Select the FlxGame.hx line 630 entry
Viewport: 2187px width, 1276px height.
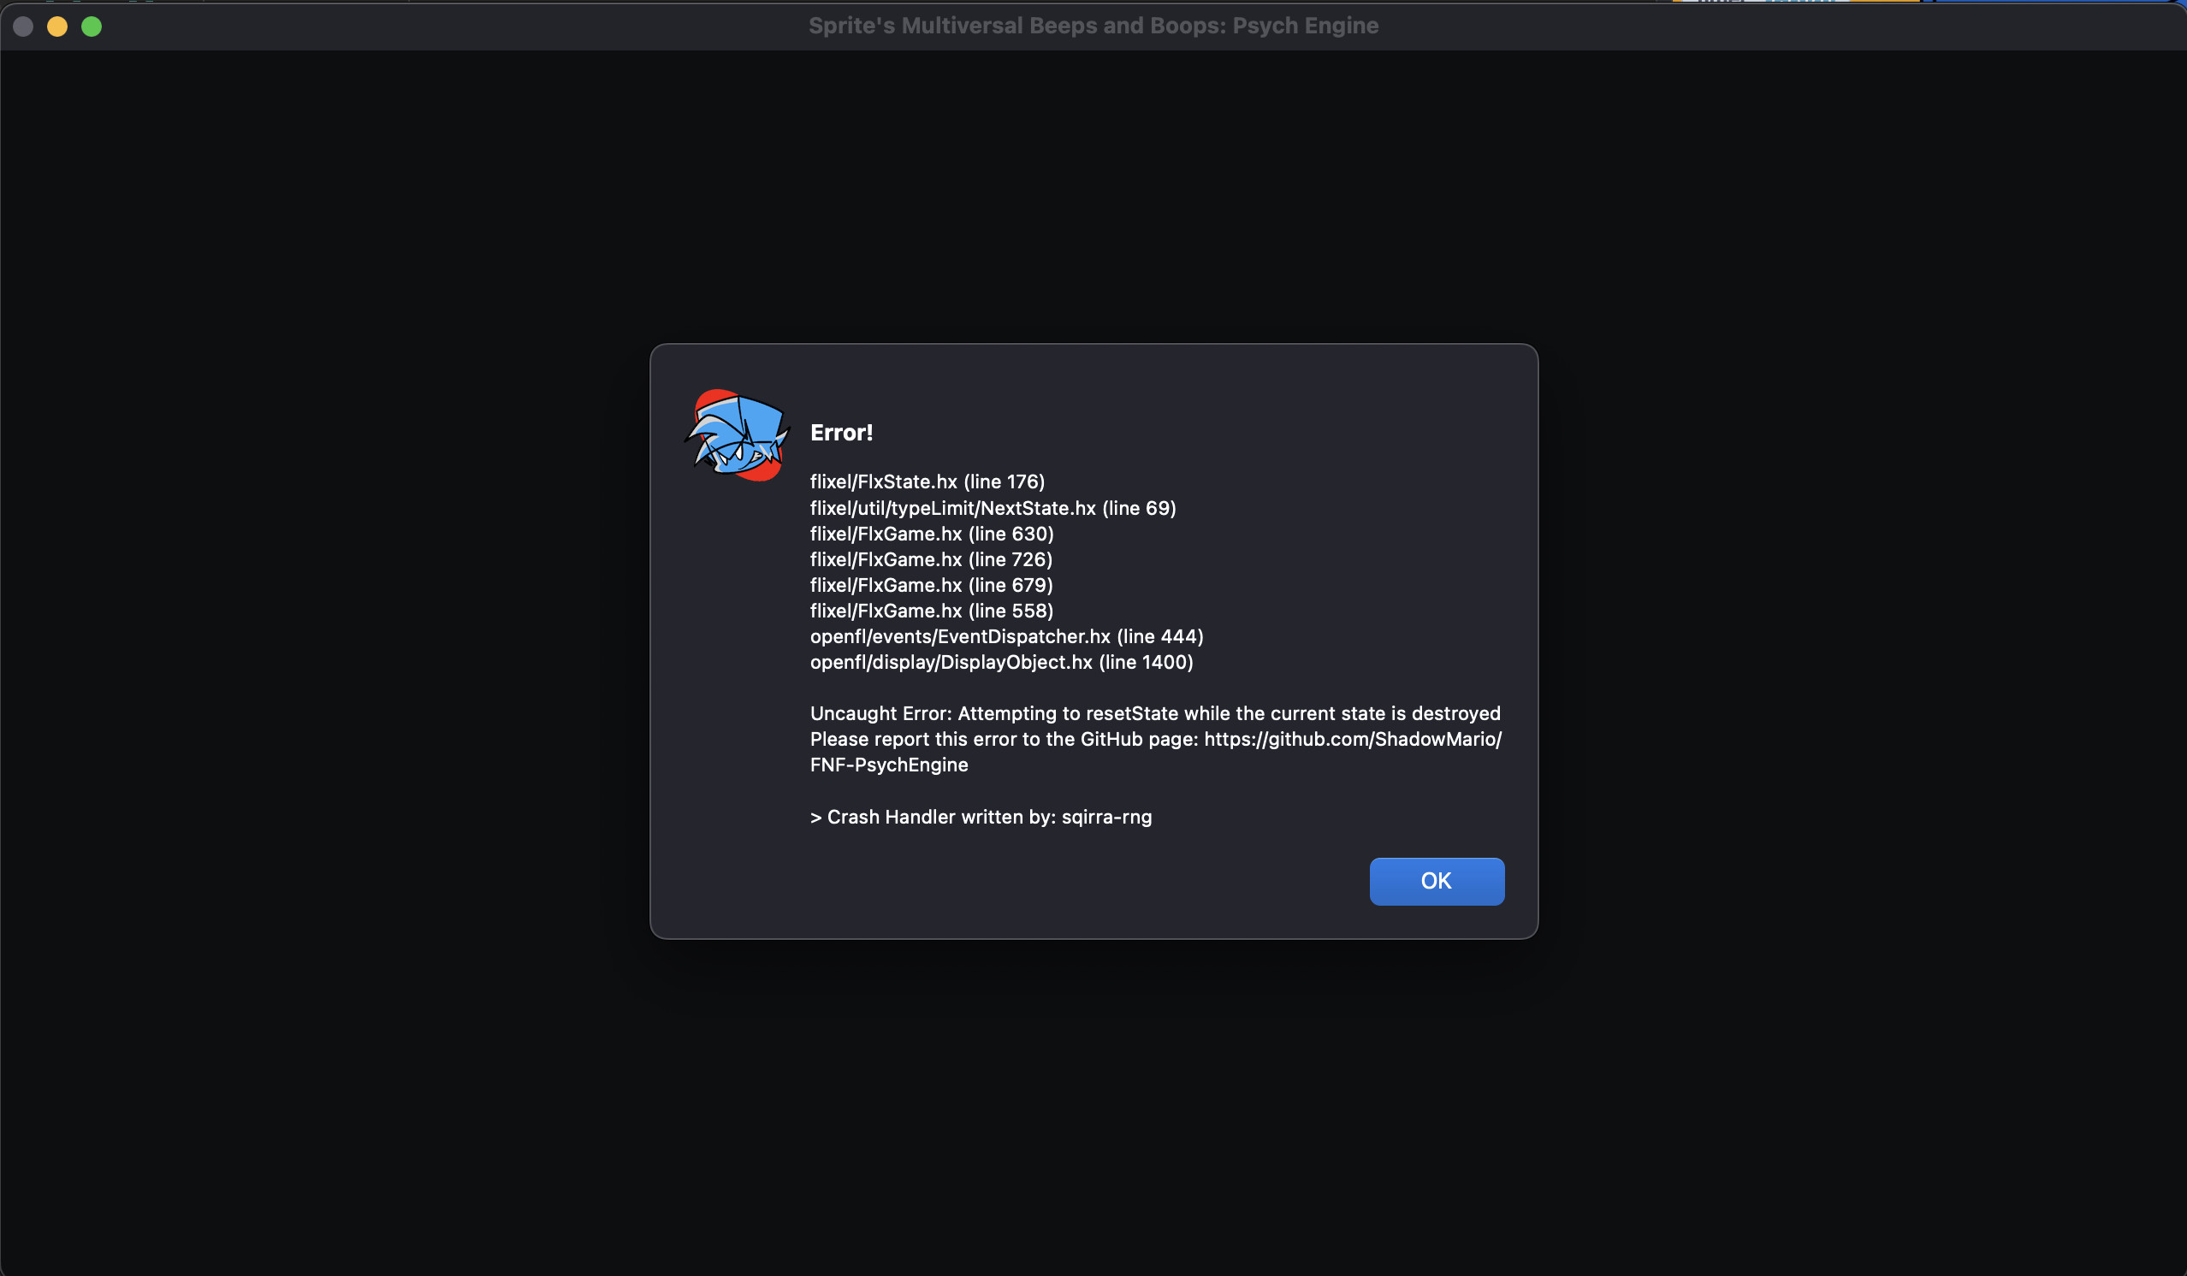click(x=931, y=534)
